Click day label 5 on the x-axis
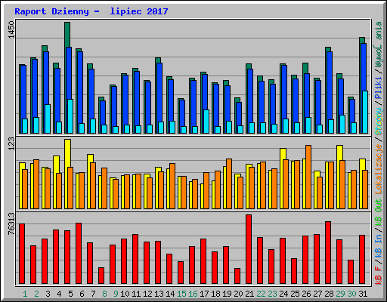The width and height of the screenshot is (387, 302). [x=70, y=294]
